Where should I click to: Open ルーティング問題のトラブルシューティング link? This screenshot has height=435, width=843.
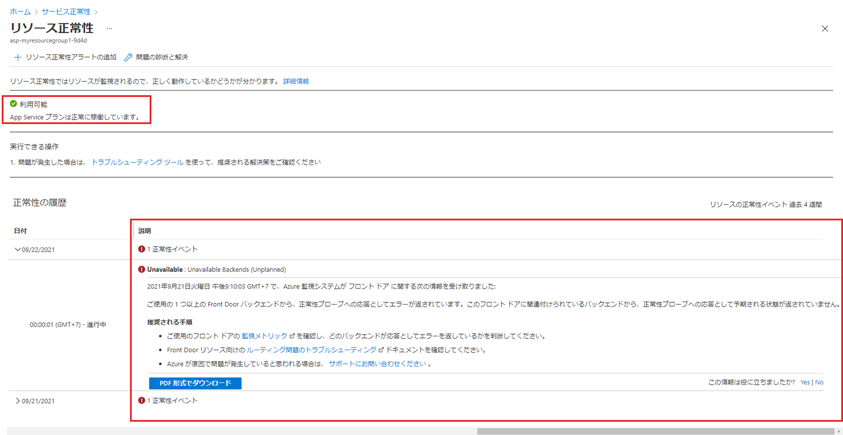tap(311, 350)
